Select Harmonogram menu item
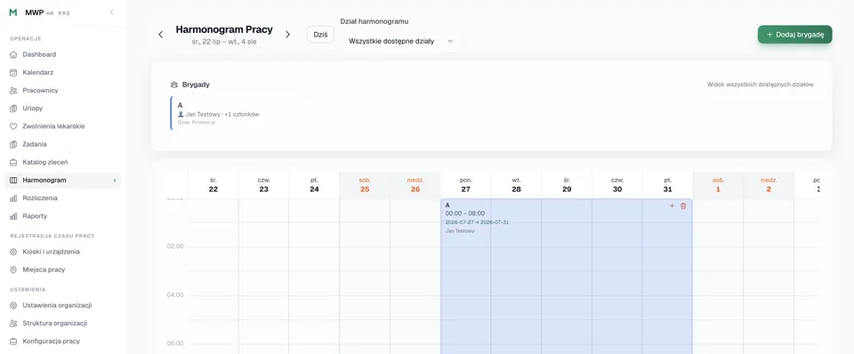 [x=62, y=181]
